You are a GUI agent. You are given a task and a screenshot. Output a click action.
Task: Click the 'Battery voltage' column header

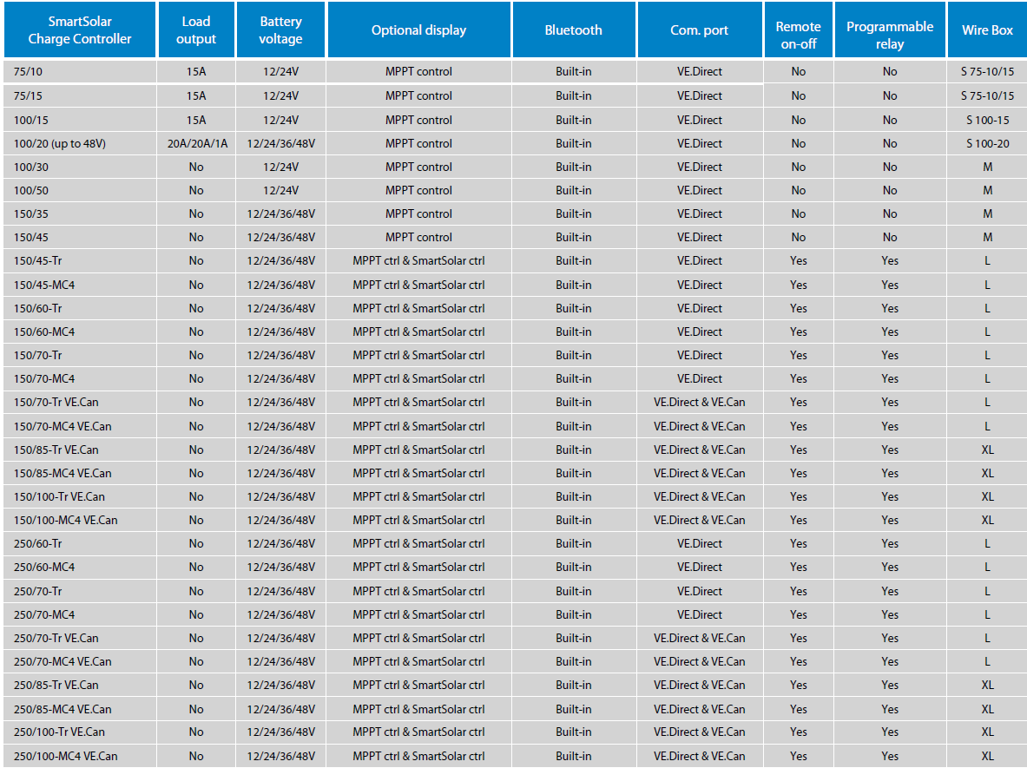pos(280,30)
